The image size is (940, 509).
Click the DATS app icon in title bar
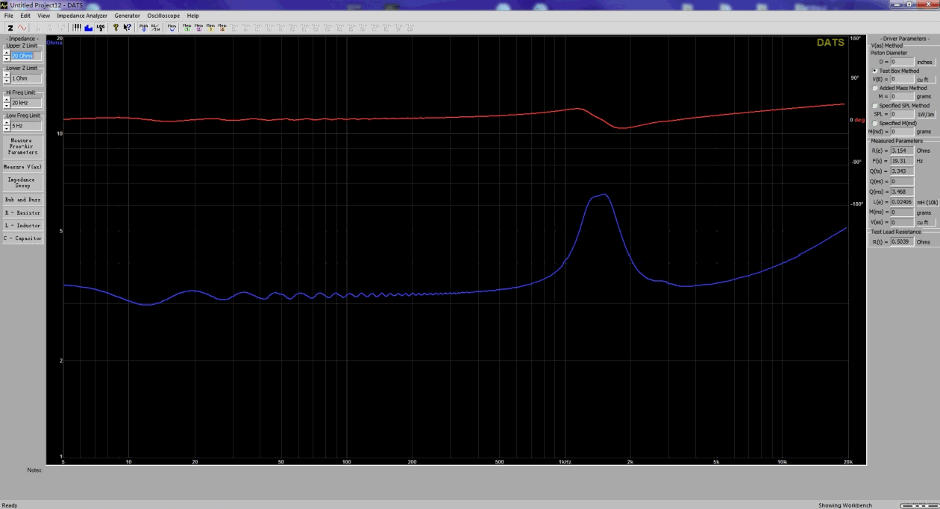(4, 4)
